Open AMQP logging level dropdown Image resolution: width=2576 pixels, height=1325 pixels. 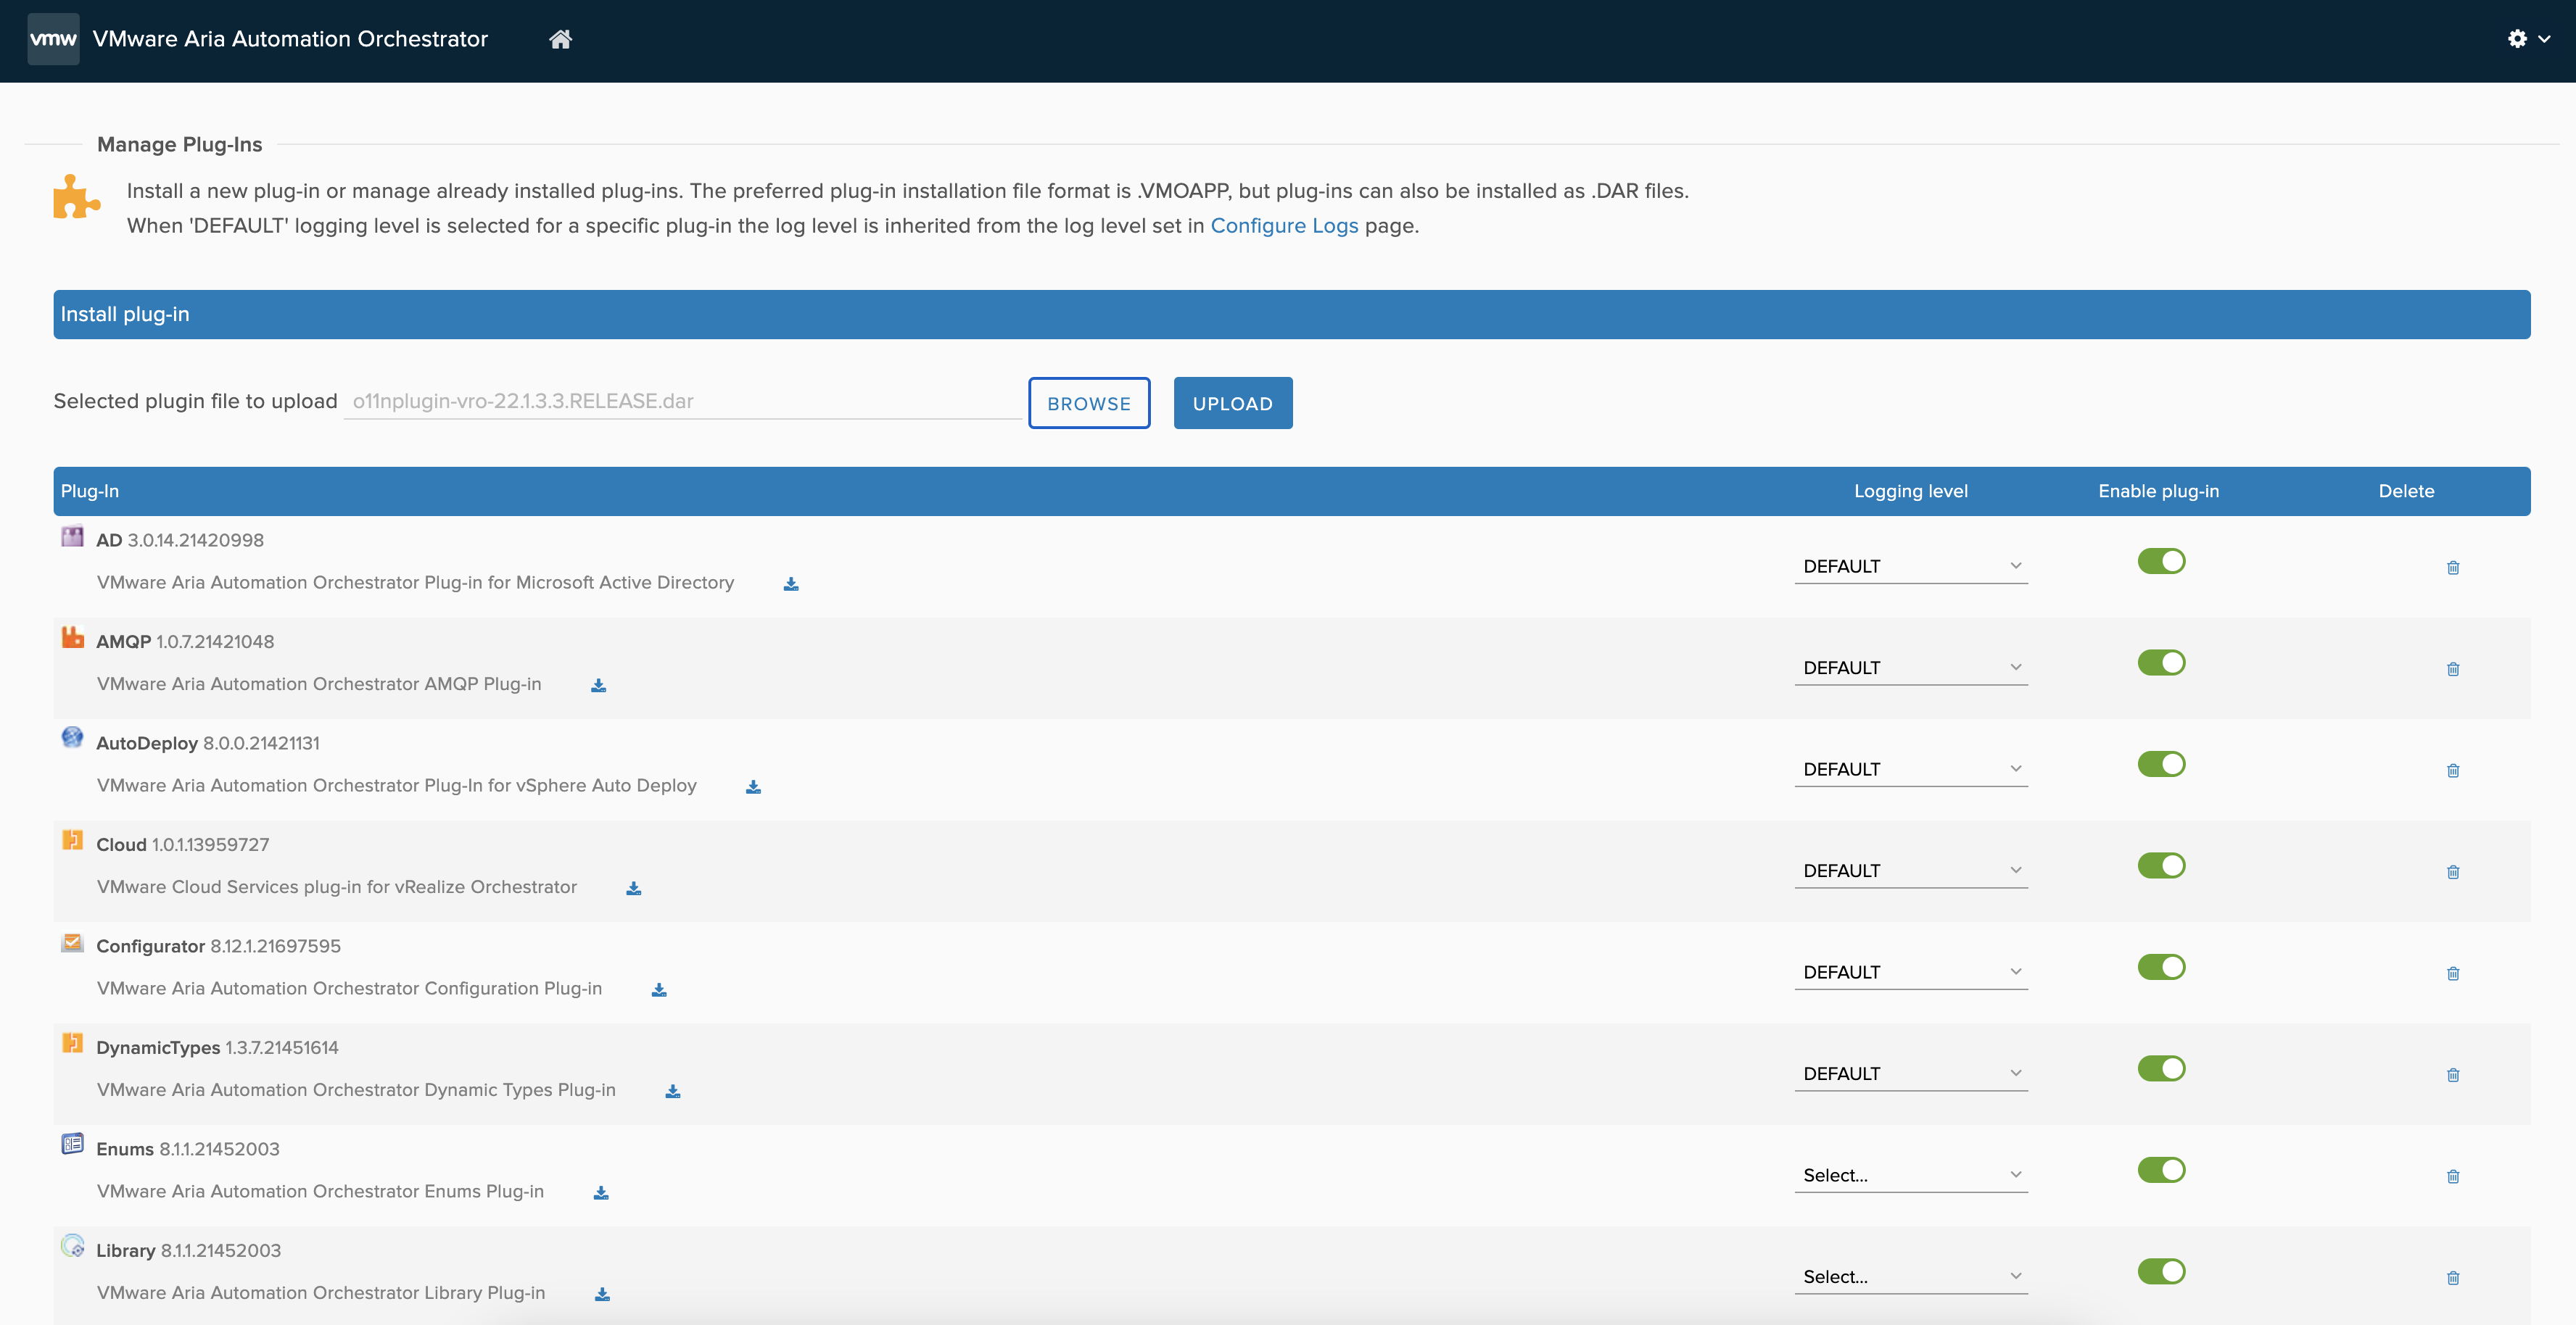click(1910, 668)
